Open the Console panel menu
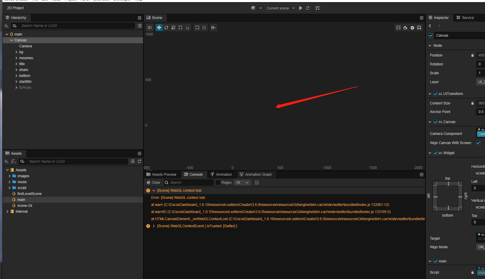The image size is (485, 279). [422, 175]
